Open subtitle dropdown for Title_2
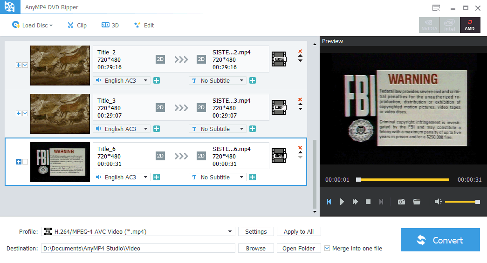 (x=218, y=80)
